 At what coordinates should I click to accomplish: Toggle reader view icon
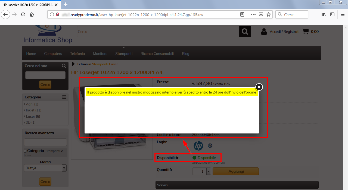pos(242,15)
